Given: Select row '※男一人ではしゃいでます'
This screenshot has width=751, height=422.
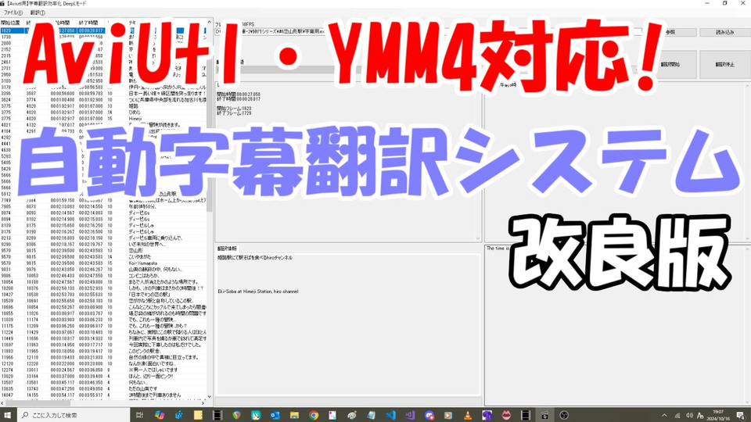Looking at the screenshot, I should point(104,370).
